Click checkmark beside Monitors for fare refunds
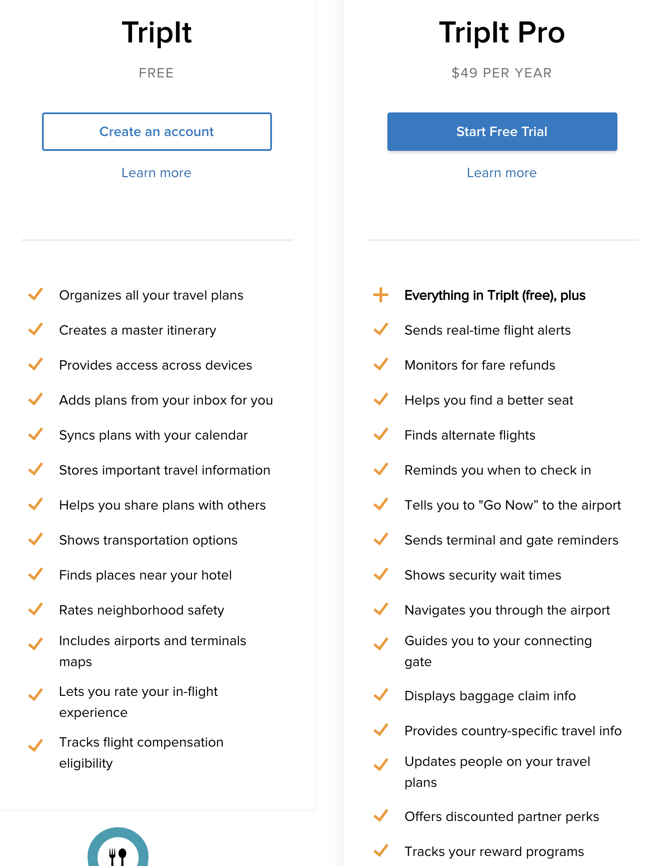This screenshot has width=648, height=866. (x=381, y=364)
